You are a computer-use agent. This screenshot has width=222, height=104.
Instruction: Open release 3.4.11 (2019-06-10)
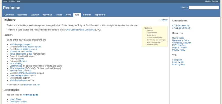pos(181,28)
